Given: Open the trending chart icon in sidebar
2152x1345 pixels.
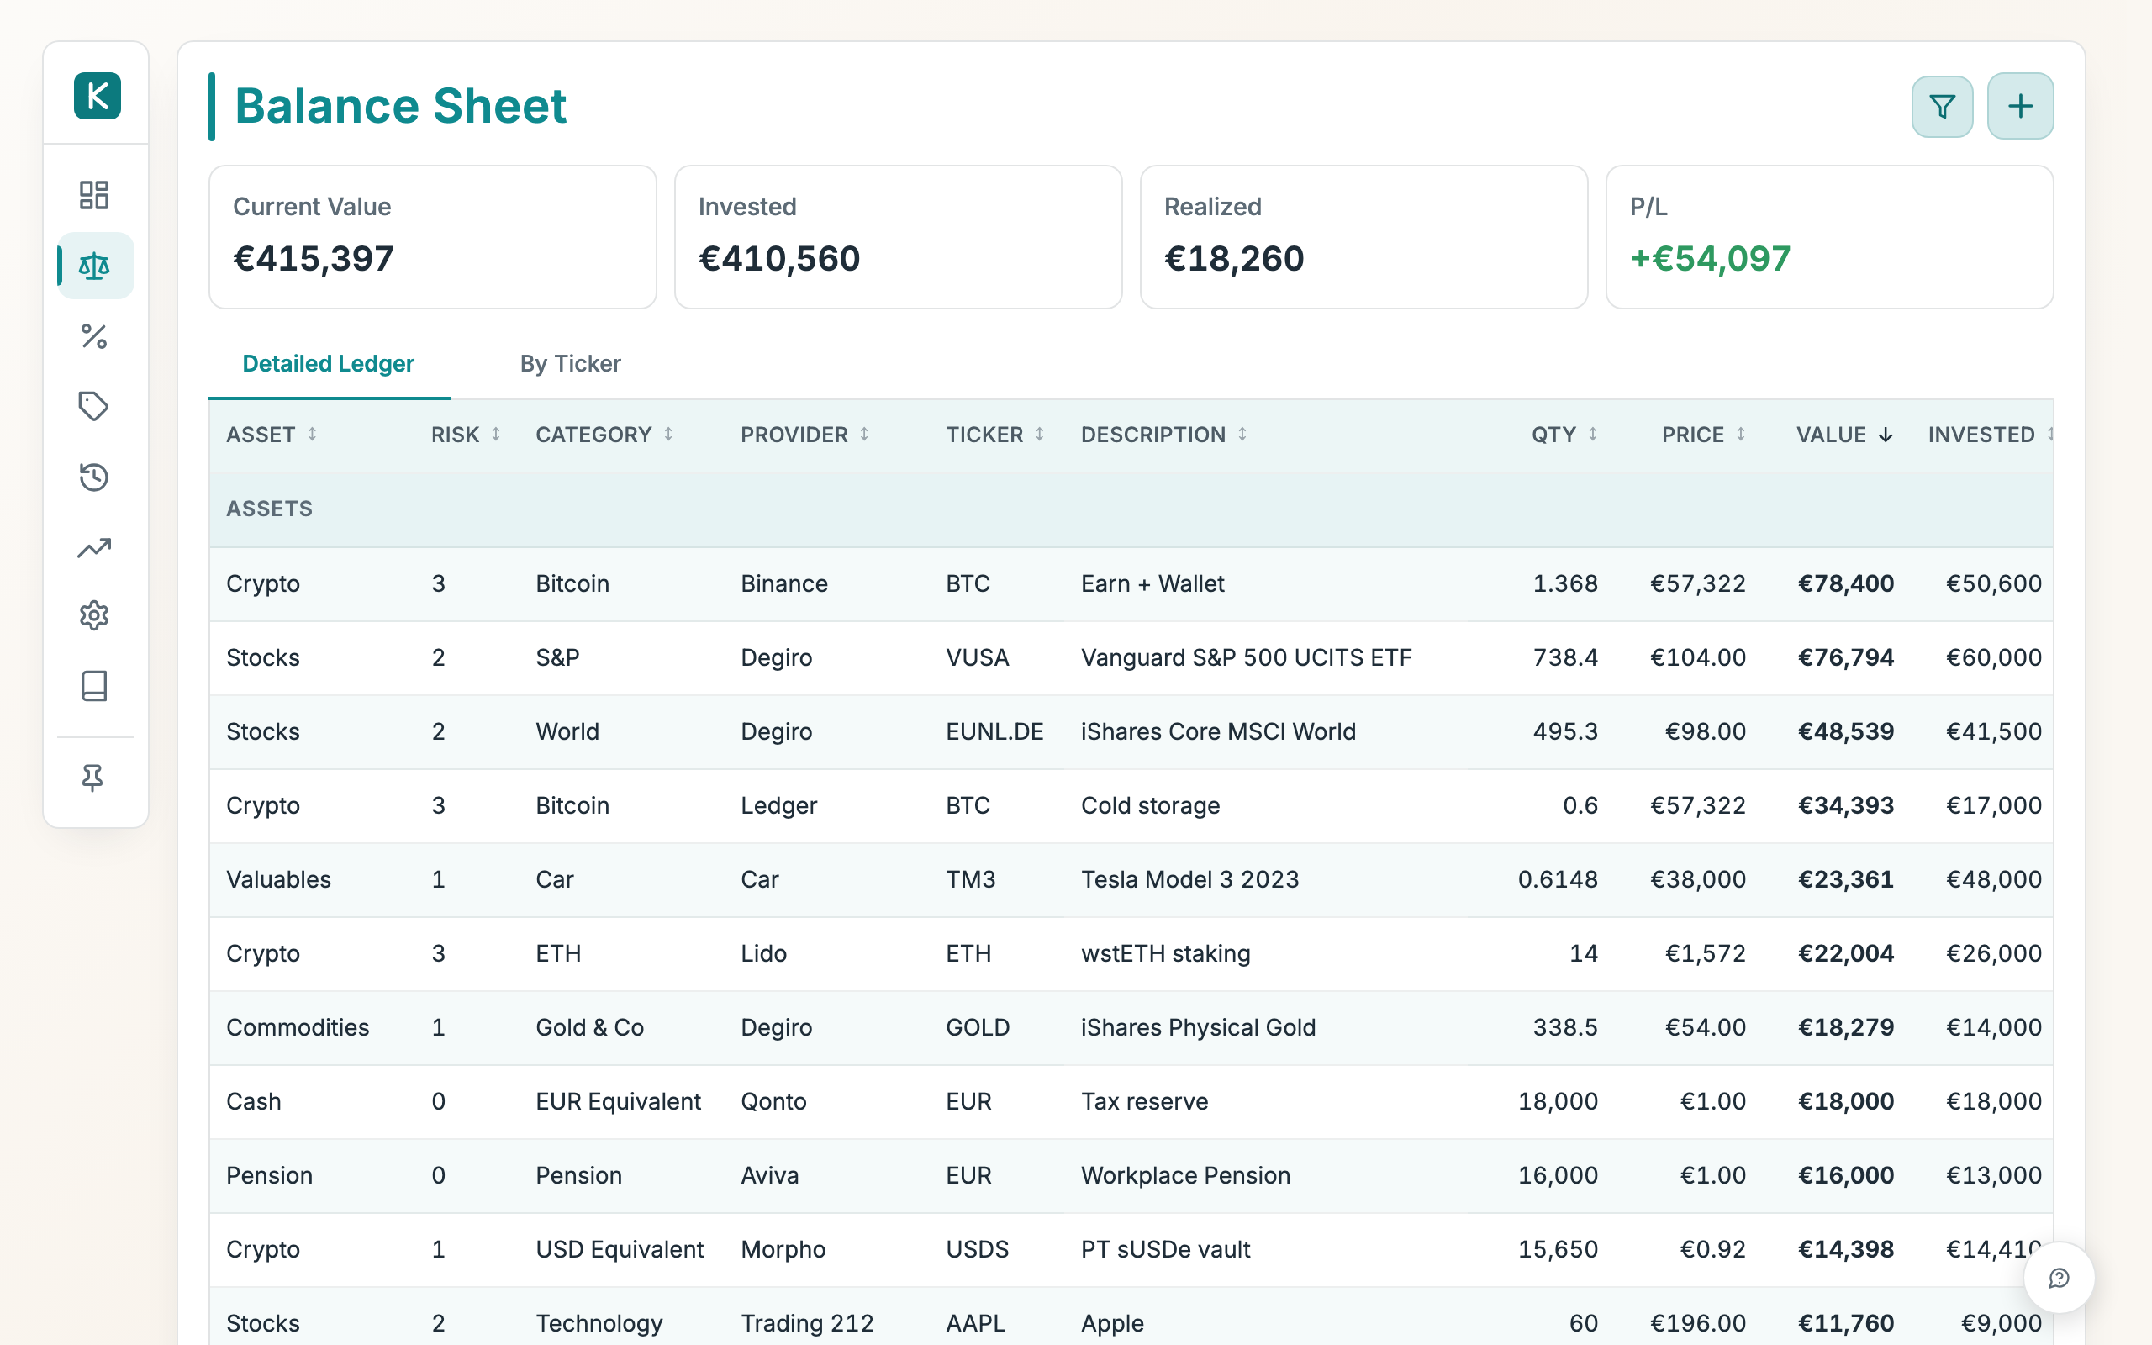Looking at the screenshot, I should [94, 547].
